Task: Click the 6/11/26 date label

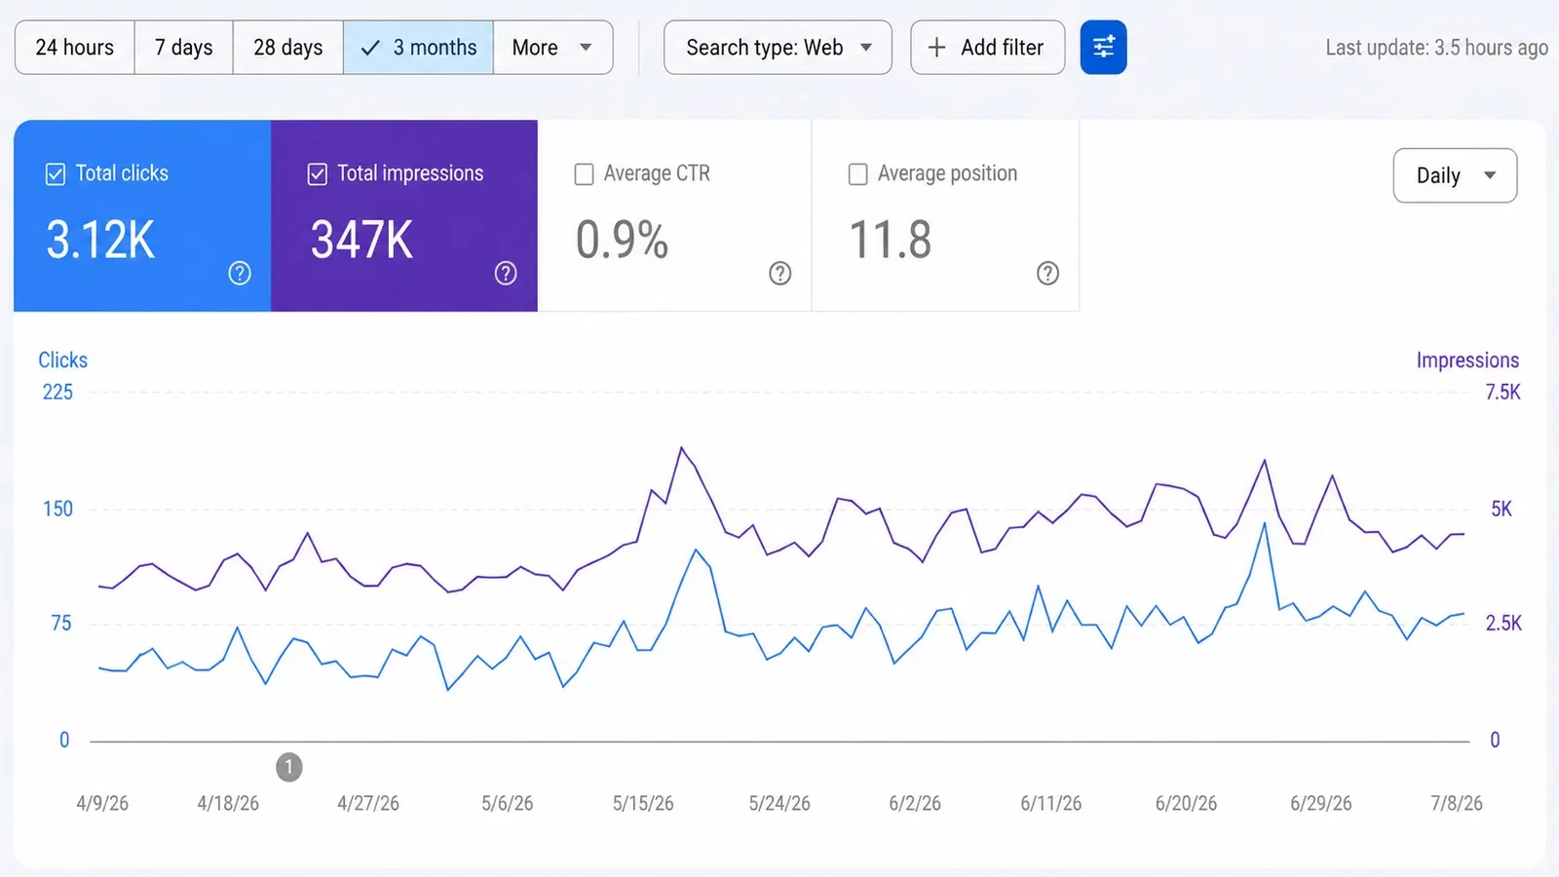Action: pos(1050,803)
